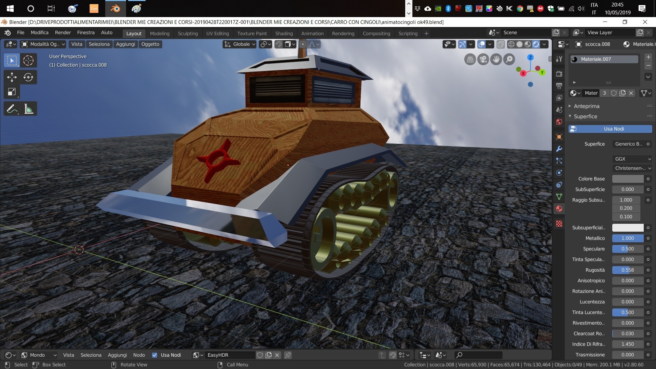Image resolution: width=656 pixels, height=369 pixels.
Task: Open the File menu
Action: coord(20,33)
